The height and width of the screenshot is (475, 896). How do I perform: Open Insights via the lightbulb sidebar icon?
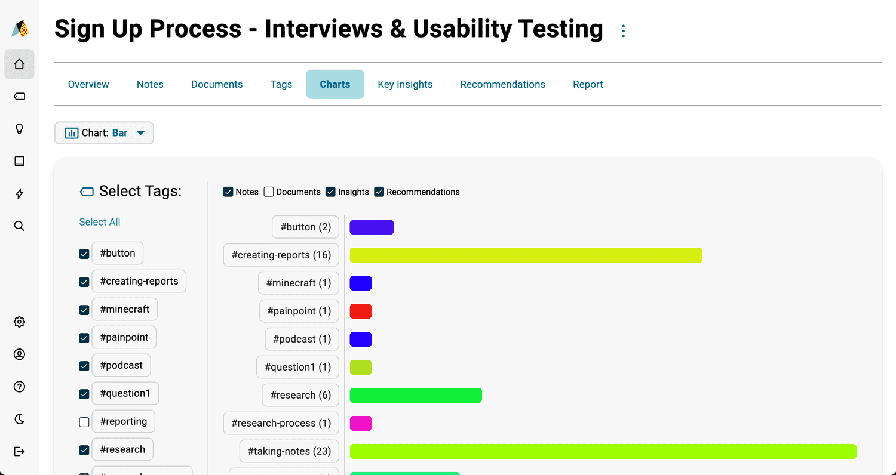coord(19,128)
